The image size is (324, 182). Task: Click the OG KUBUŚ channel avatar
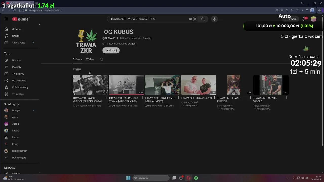pyautogui.click(x=86, y=41)
